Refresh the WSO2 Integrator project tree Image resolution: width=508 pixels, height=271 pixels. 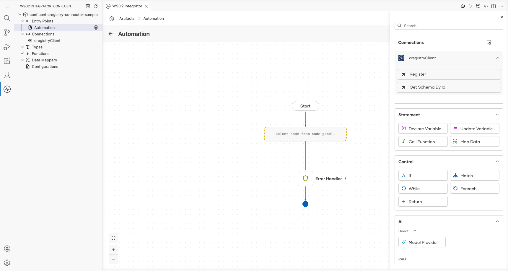(96, 6)
